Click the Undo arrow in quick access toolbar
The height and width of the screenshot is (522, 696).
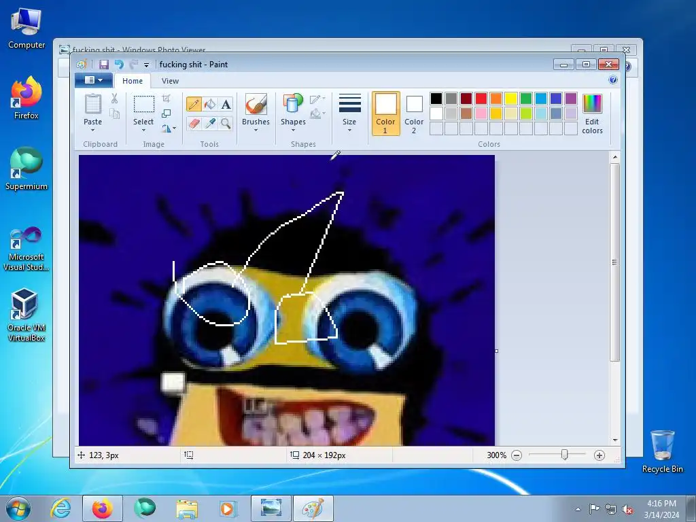pos(119,65)
